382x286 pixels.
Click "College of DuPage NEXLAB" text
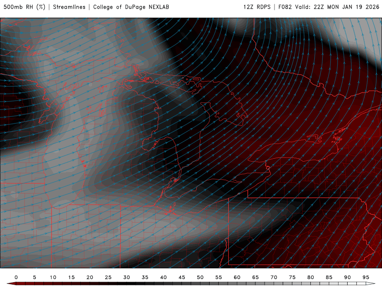coord(131,7)
